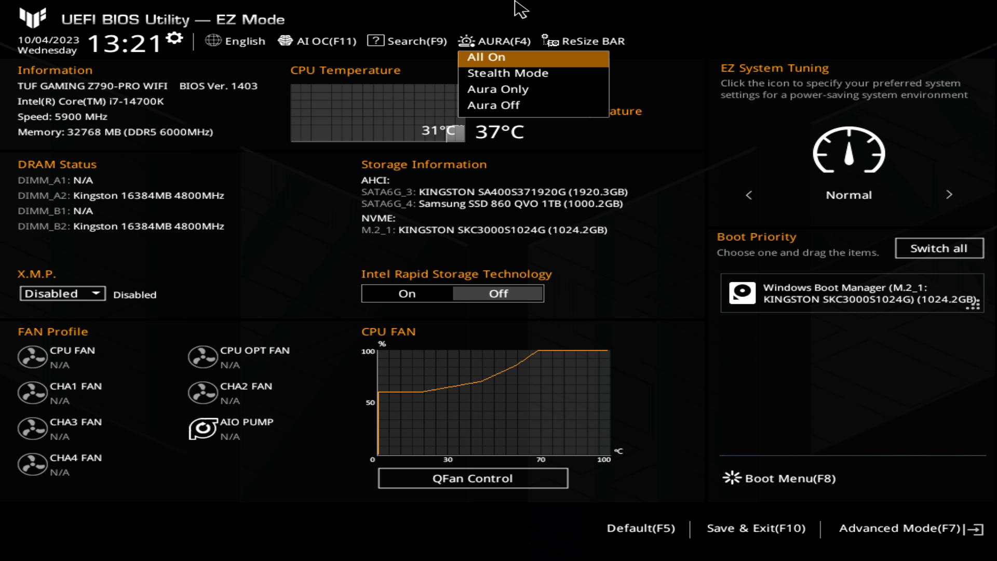This screenshot has height=561, width=997.
Task: Select Stealth Mode in AURA menu
Action: coord(533,73)
